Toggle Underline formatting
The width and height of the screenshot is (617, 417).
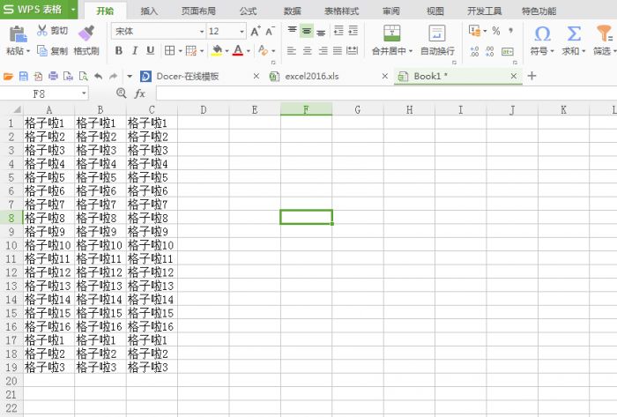(150, 51)
